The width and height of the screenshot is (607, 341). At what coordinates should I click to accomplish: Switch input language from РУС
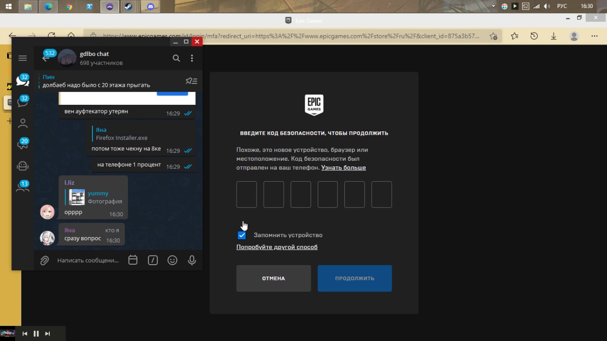pos(561,7)
